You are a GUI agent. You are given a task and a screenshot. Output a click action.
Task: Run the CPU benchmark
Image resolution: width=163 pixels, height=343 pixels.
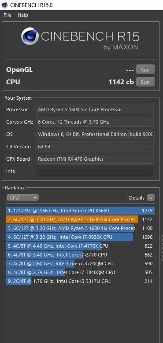point(145,82)
